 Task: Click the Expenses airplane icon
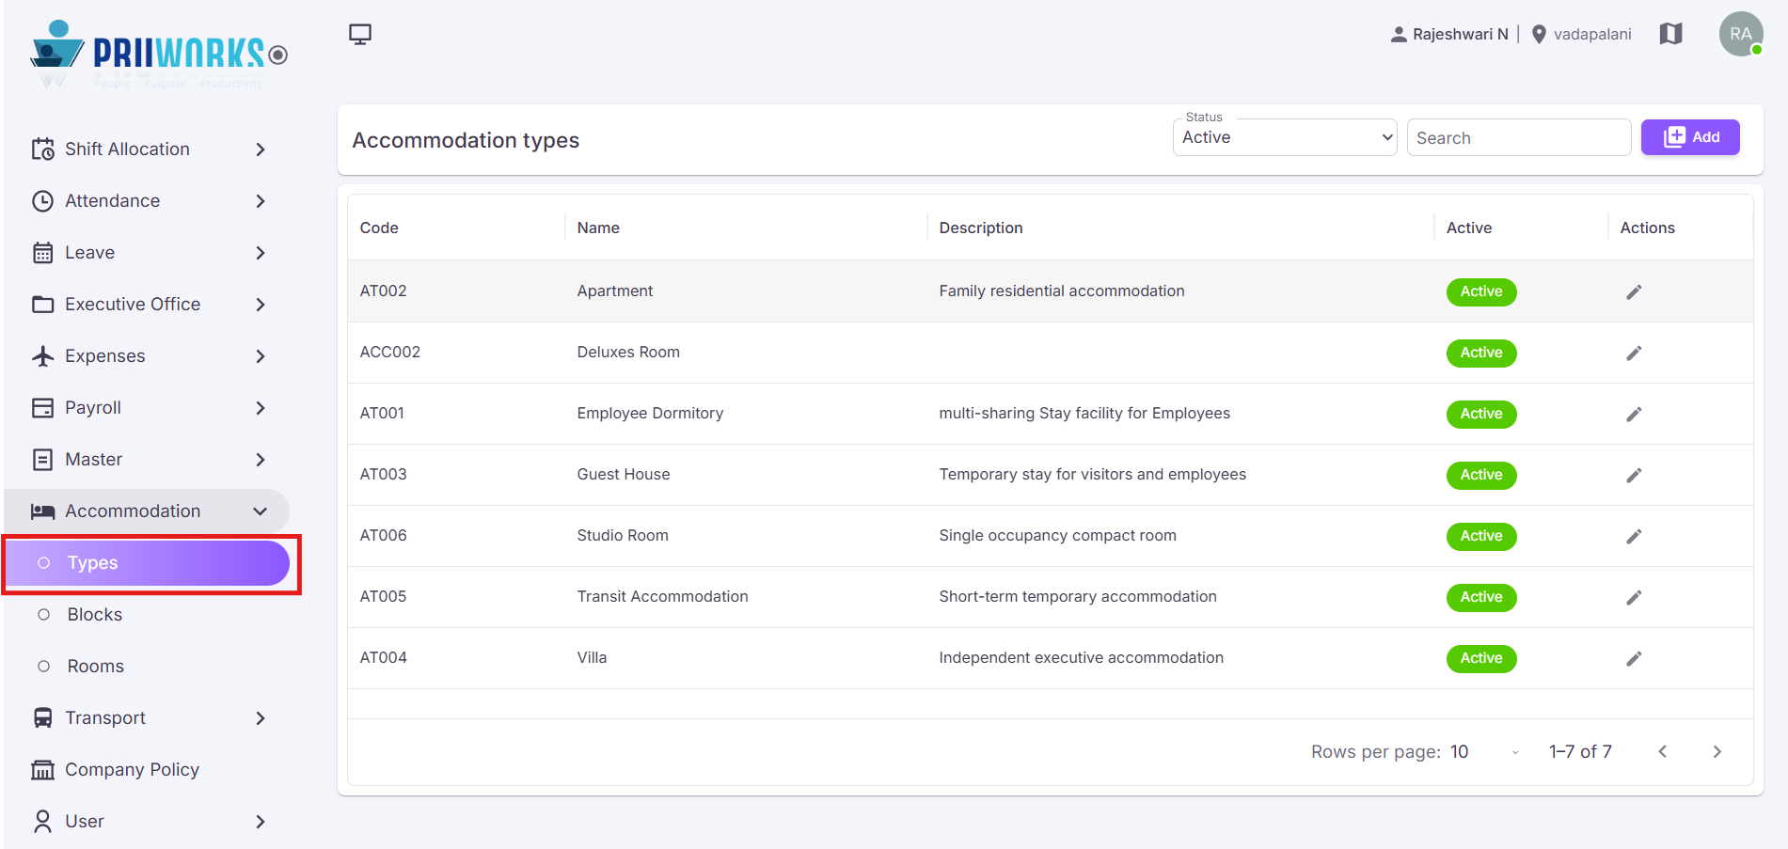coord(43,356)
